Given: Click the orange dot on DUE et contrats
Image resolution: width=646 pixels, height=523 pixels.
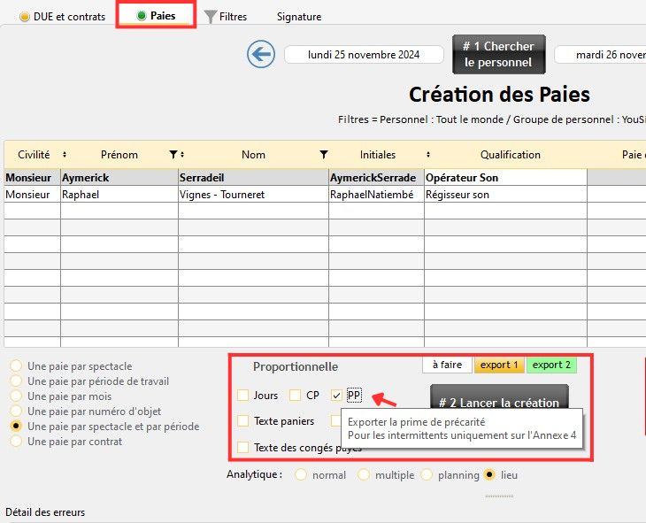Looking at the screenshot, I should click(24, 17).
